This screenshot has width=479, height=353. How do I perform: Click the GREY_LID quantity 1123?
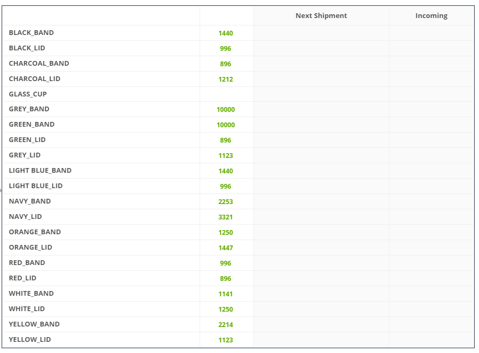click(x=226, y=156)
